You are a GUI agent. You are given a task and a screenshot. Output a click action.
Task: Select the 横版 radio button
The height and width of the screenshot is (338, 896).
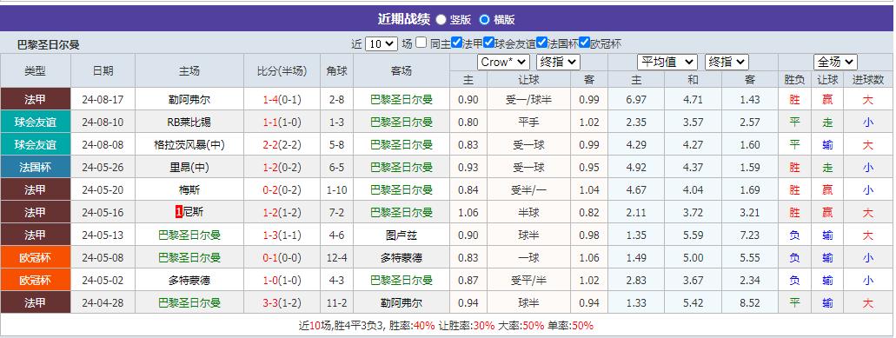pos(485,19)
